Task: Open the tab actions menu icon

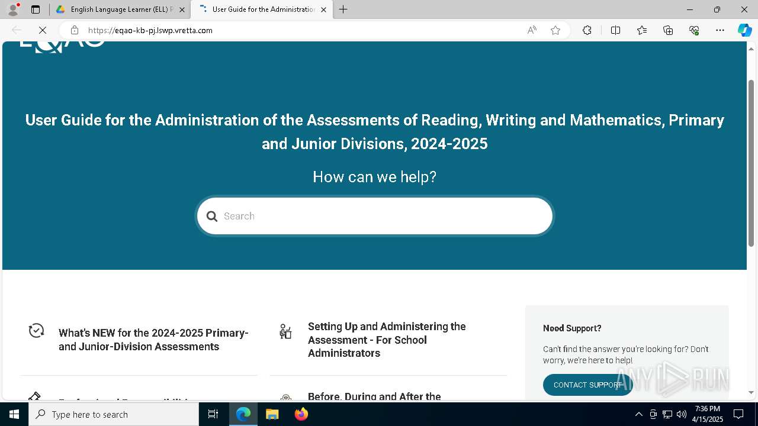Action: pyautogui.click(x=36, y=9)
